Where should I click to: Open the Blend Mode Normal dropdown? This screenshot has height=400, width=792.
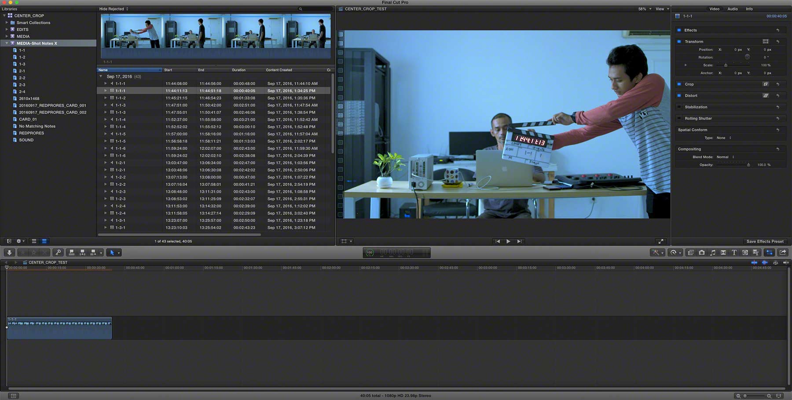[725, 157]
